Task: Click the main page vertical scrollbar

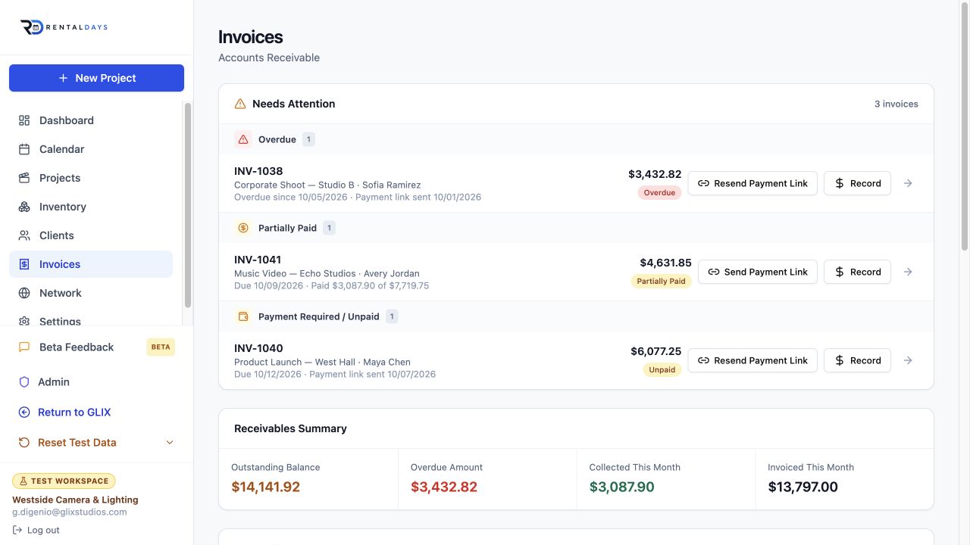Action: 965,125
